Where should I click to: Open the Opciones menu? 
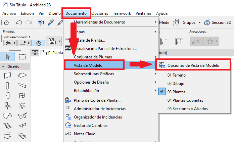tap(100, 13)
